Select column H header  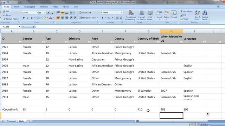(x=172, y=31)
